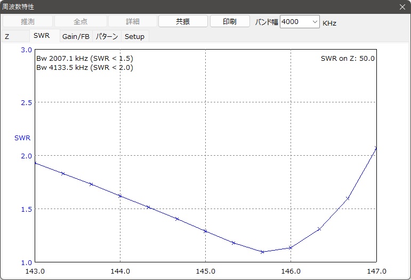
Task: Click the curve data point at 143.0
Action: click(35, 163)
